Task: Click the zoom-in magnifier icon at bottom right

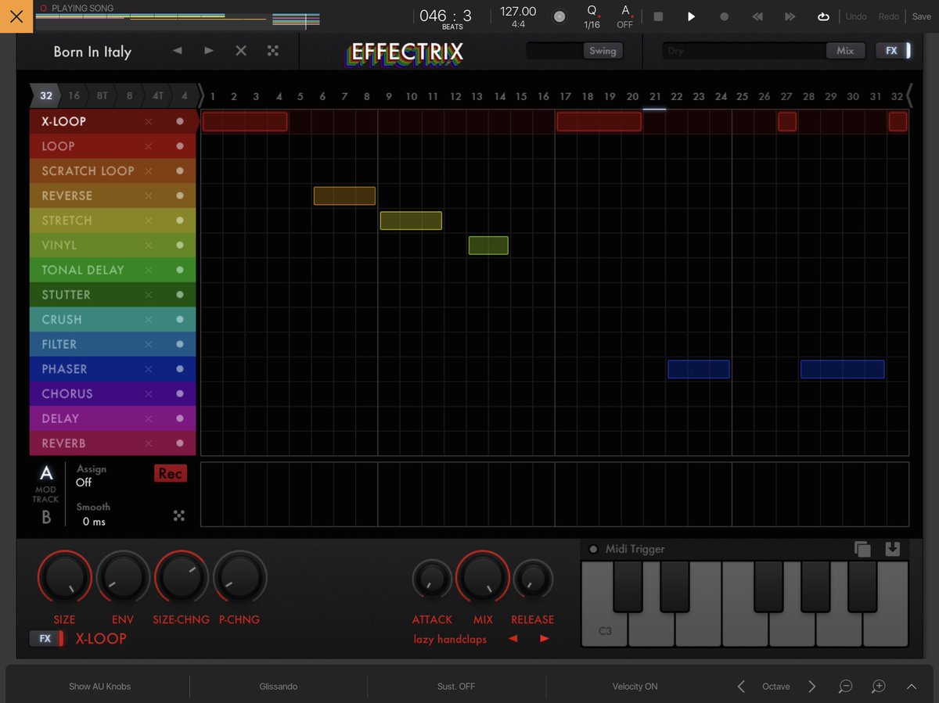Action: point(878,687)
